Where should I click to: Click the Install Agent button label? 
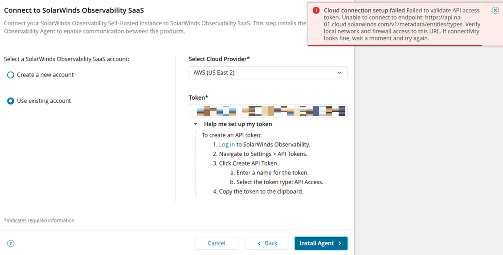317,243
